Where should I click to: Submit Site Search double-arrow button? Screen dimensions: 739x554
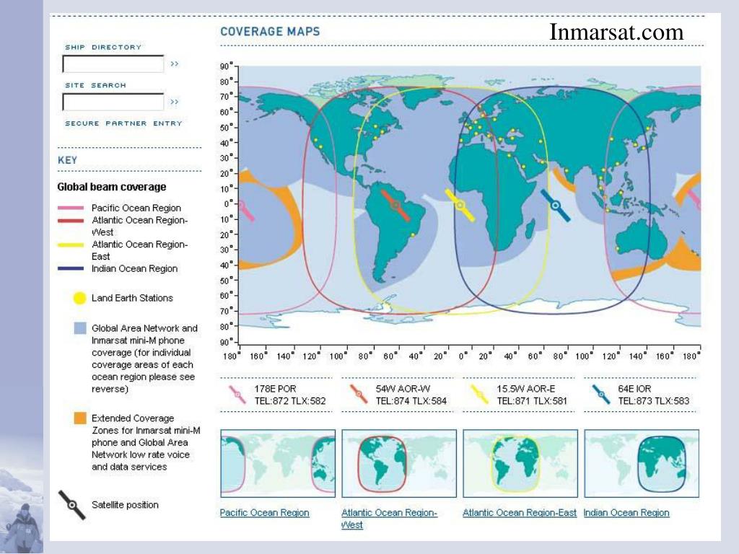click(175, 102)
